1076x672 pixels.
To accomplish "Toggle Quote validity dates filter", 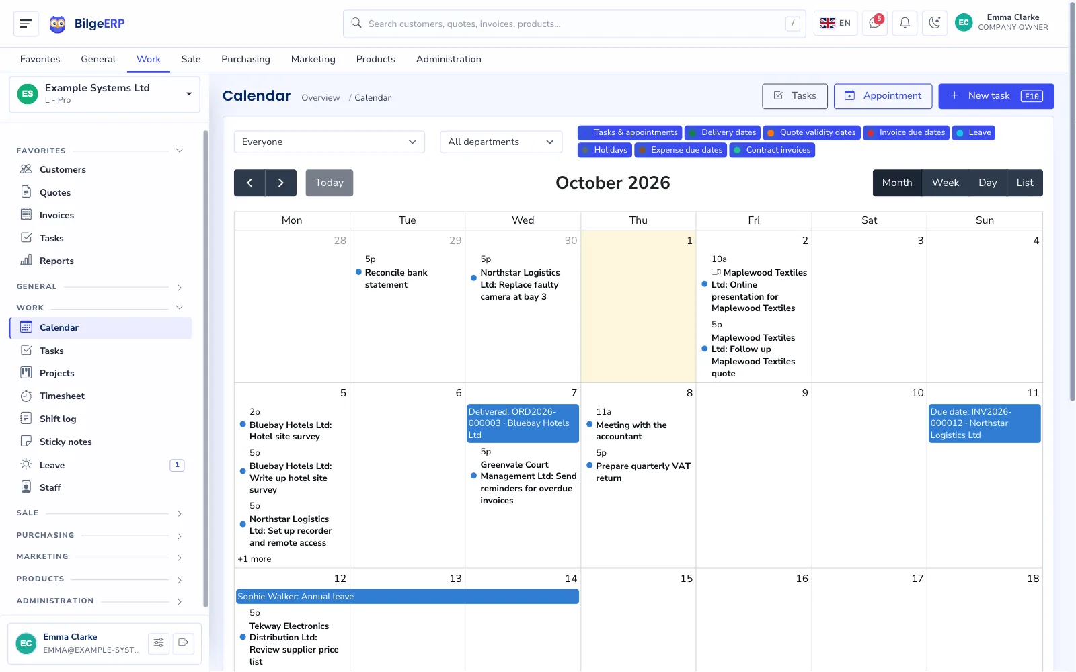I will coord(812,132).
